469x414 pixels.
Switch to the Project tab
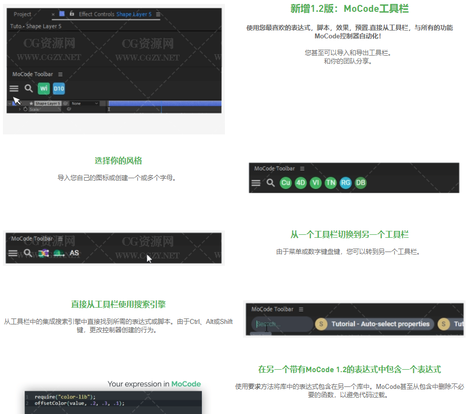(23, 14)
